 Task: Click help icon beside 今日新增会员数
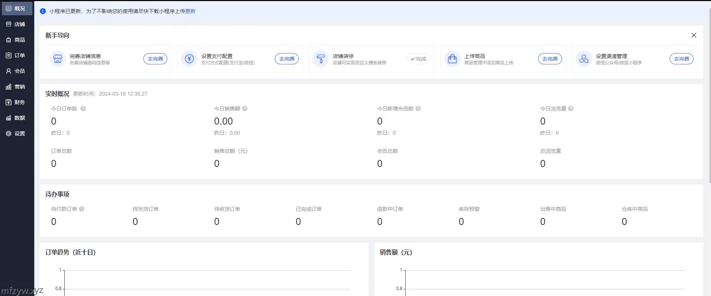coord(418,109)
